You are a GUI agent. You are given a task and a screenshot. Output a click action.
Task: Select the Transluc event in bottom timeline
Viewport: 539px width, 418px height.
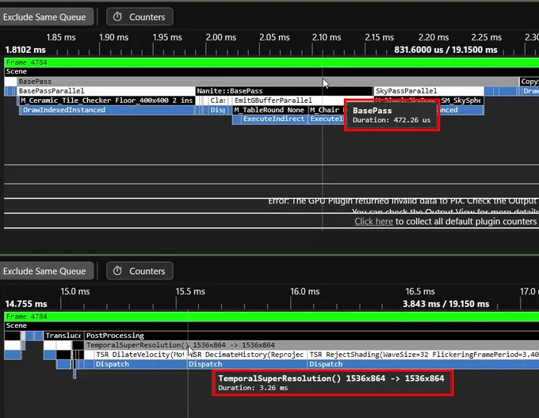pos(63,336)
